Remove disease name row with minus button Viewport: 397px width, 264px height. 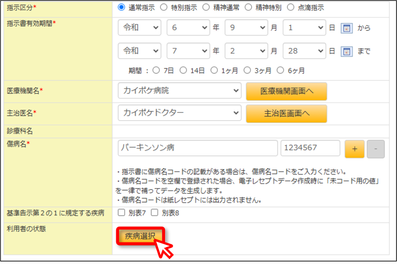click(x=376, y=149)
